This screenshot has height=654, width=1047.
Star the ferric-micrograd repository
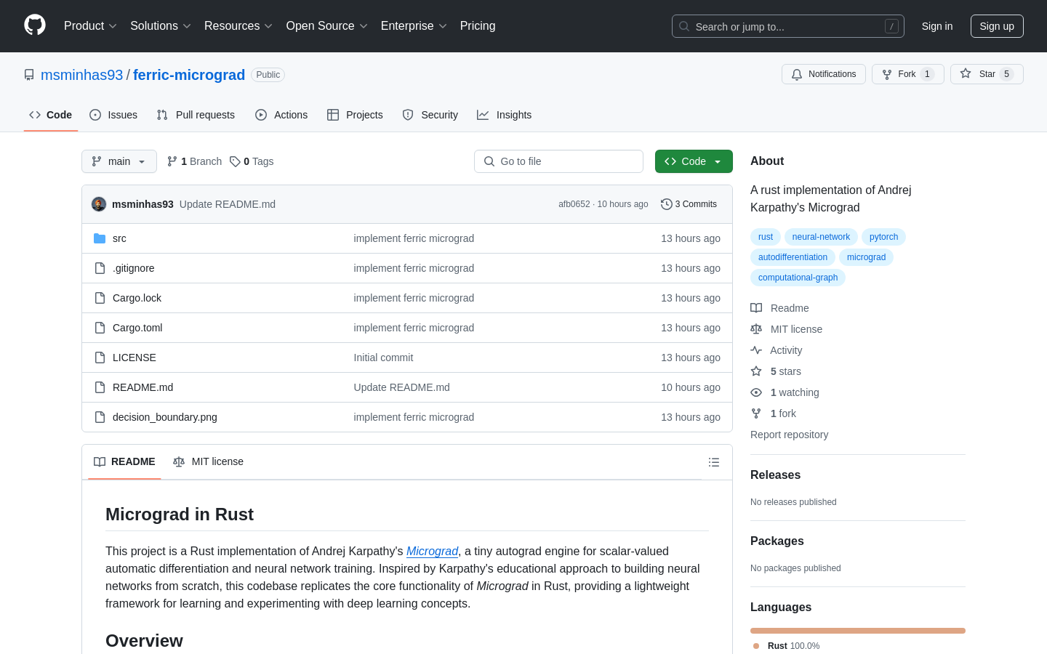click(x=987, y=74)
